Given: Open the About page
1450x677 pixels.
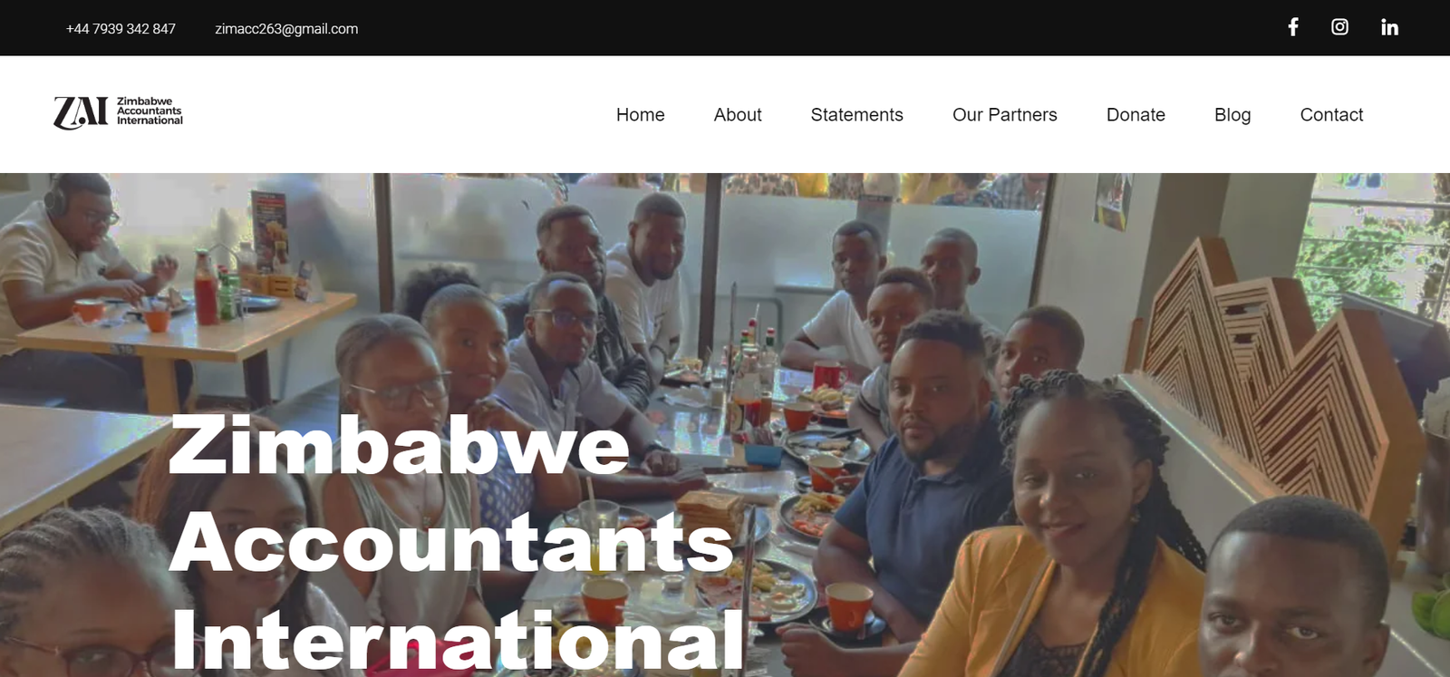Looking at the screenshot, I should tap(738, 115).
